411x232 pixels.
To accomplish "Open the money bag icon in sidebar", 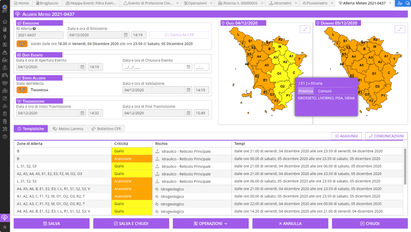I will point(5,67).
